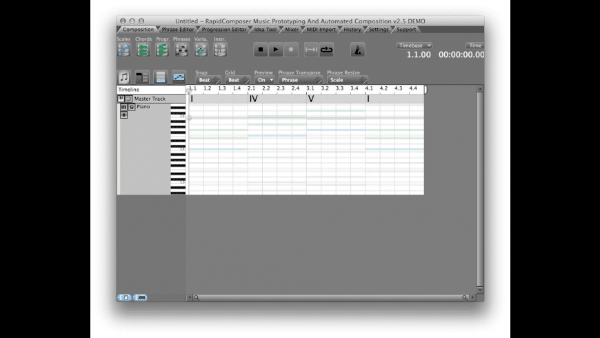Viewport: 600px width, 338px height.
Task: Switch to the Phrase Editor tab
Action: coord(177,30)
